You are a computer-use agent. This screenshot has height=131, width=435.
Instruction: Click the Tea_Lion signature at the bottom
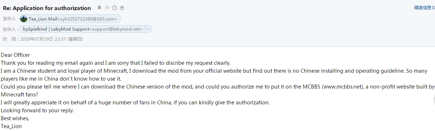pos(11,126)
